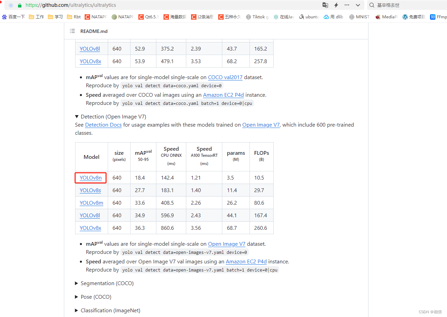Open the 工作 bookmarks folder
Viewport: 447px width, 317px height.
tap(37, 17)
